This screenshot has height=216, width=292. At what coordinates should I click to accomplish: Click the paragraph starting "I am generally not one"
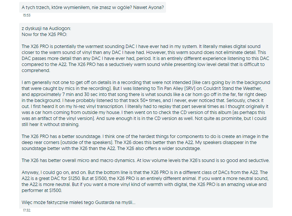146,103
